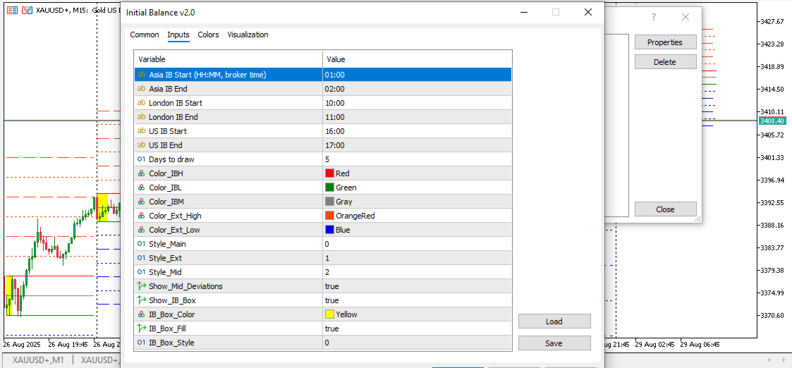Click the boolean icon beside Show_IB_Box
792x368 pixels.
(141, 300)
